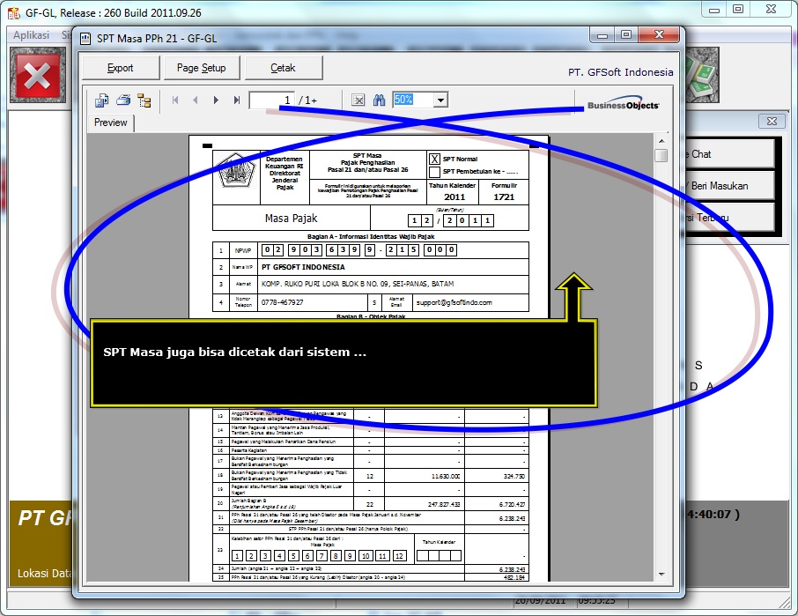798x616 pixels.
Task: Click value 247.827.433 in report
Action: pyautogui.click(x=444, y=504)
